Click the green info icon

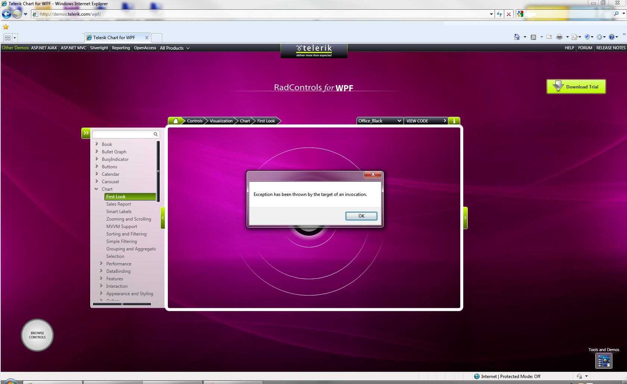tap(454, 121)
